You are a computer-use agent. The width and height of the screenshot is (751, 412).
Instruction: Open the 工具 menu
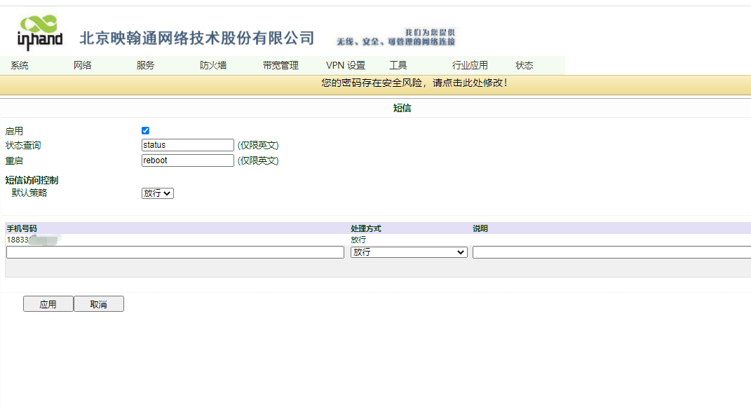click(x=398, y=64)
